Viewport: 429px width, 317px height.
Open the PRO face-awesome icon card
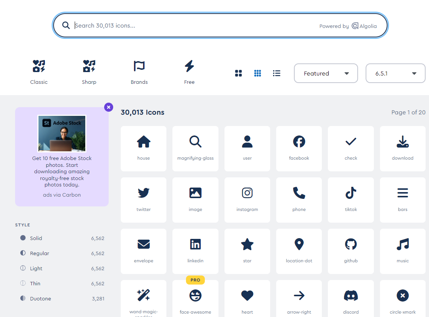[195, 299]
